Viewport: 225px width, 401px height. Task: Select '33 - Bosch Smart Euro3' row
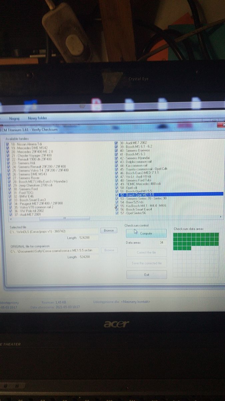(29, 200)
